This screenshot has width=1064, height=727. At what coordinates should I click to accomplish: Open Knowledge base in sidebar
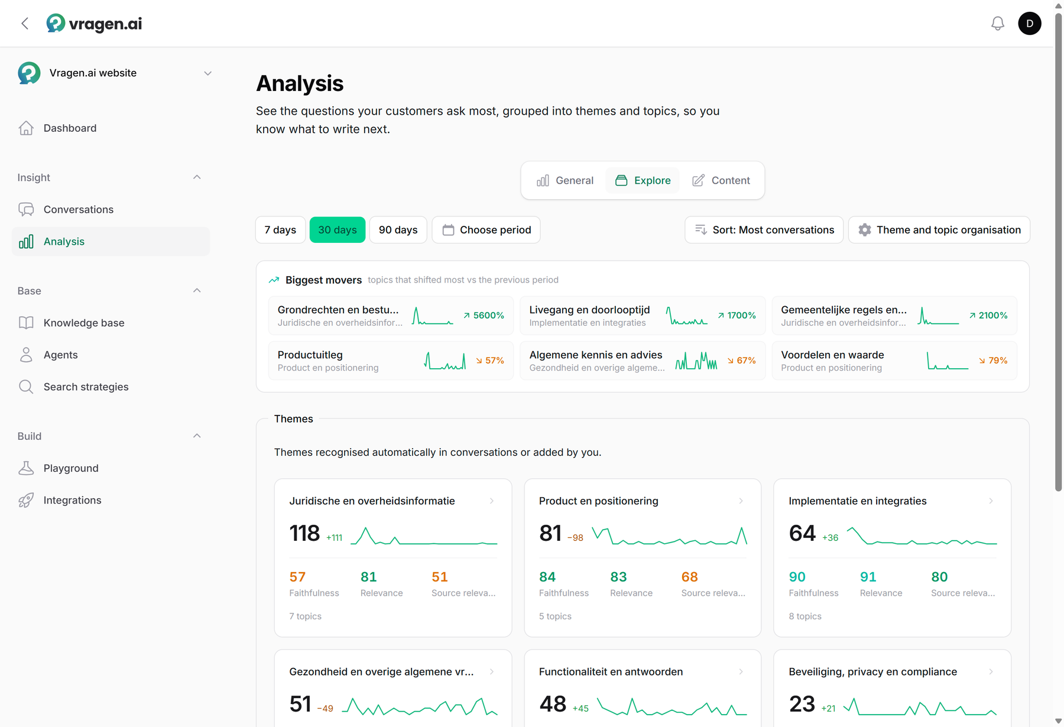(x=111, y=323)
